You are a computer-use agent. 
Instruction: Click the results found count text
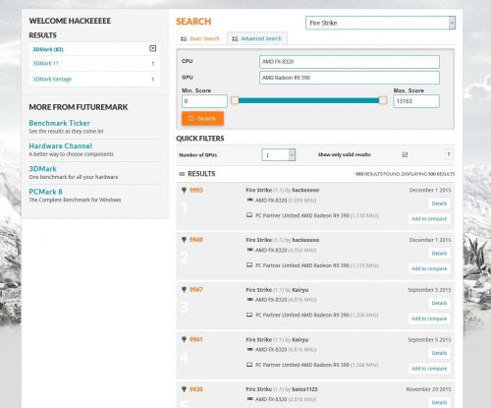pyautogui.click(x=405, y=174)
